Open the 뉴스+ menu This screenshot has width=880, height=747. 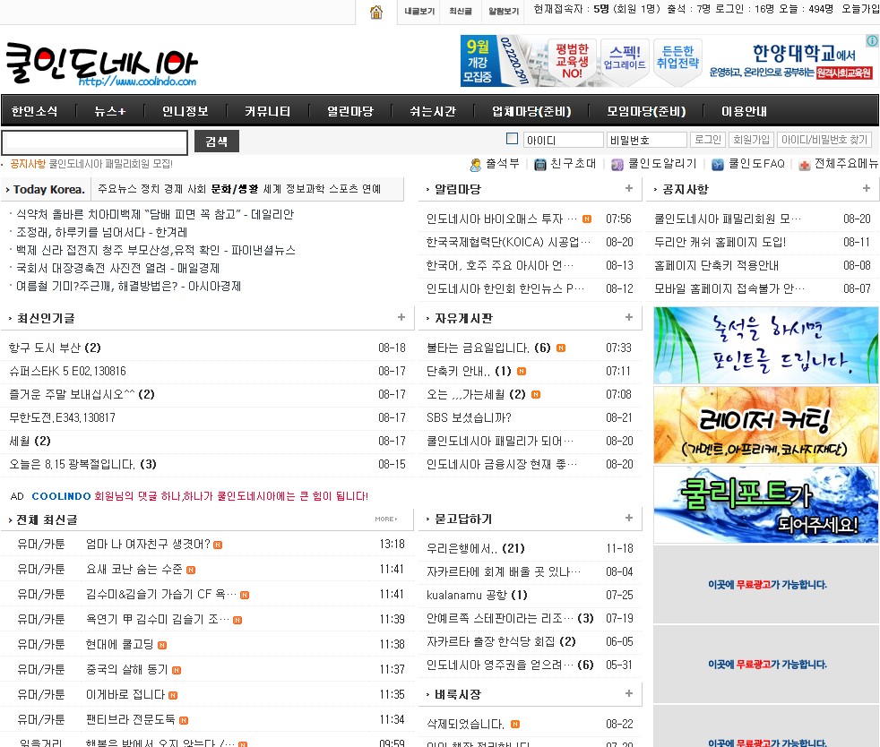pos(110,111)
